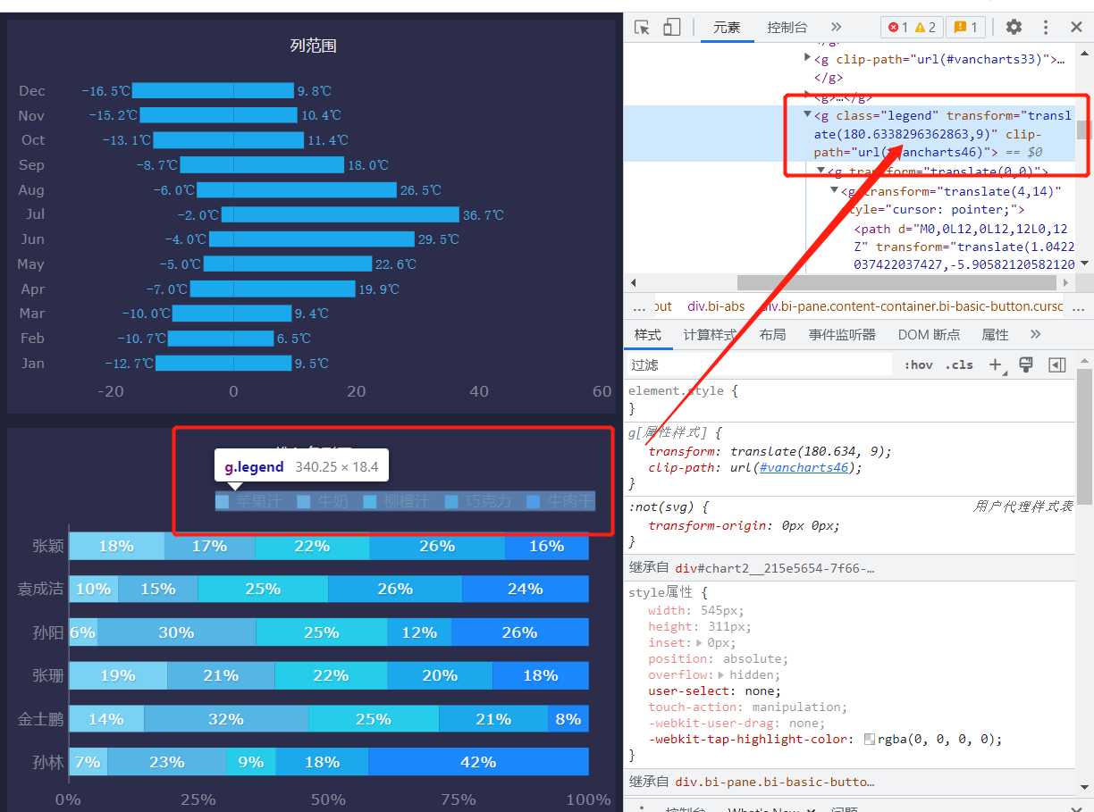Click the user-select none declaration
The height and width of the screenshot is (812, 1094).
714,691
